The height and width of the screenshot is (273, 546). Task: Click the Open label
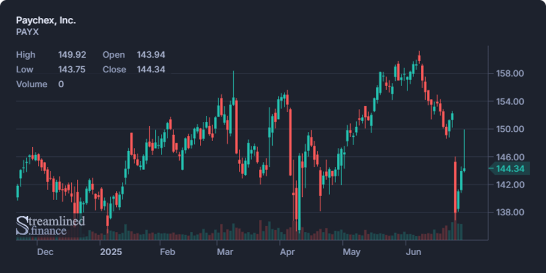pyautogui.click(x=114, y=55)
